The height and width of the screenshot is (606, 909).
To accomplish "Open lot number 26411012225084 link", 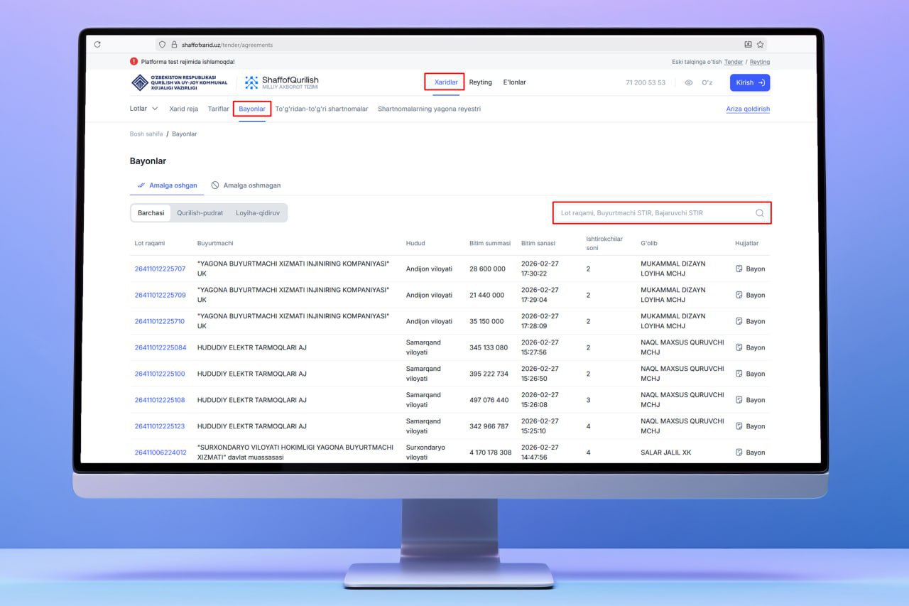I will tap(160, 348).
